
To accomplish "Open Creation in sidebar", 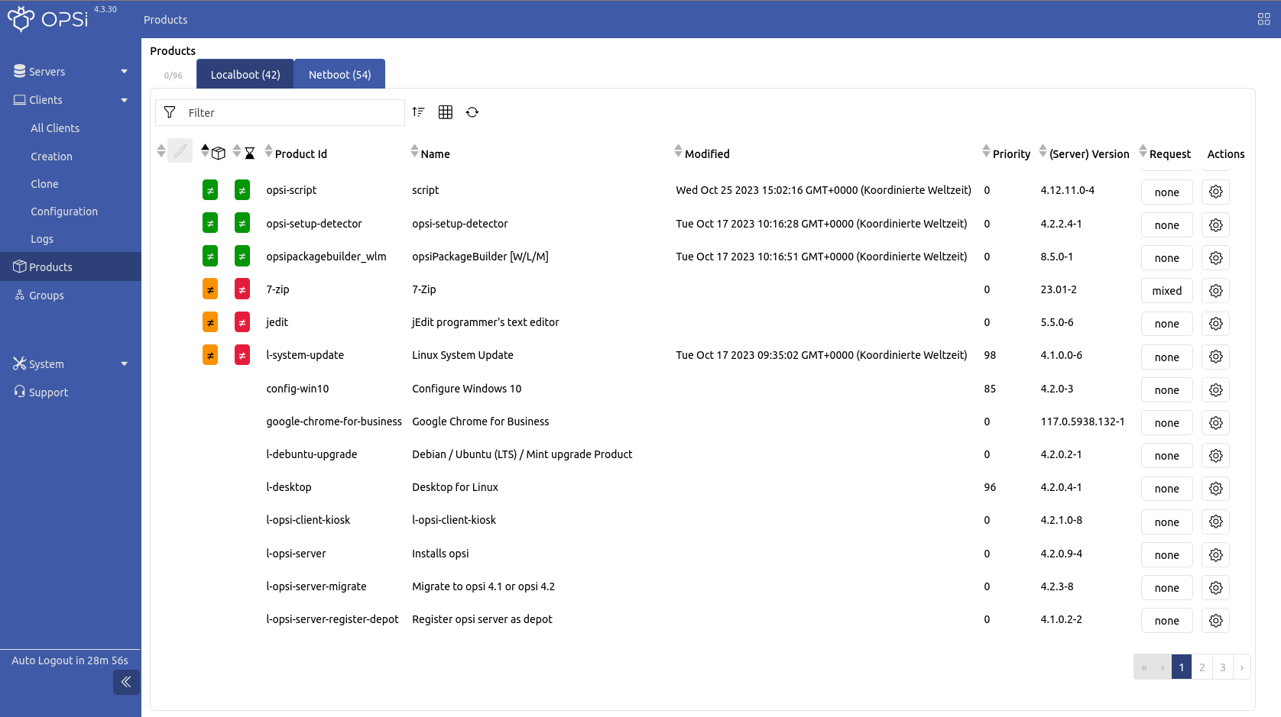I will click(x=51, y=156).
